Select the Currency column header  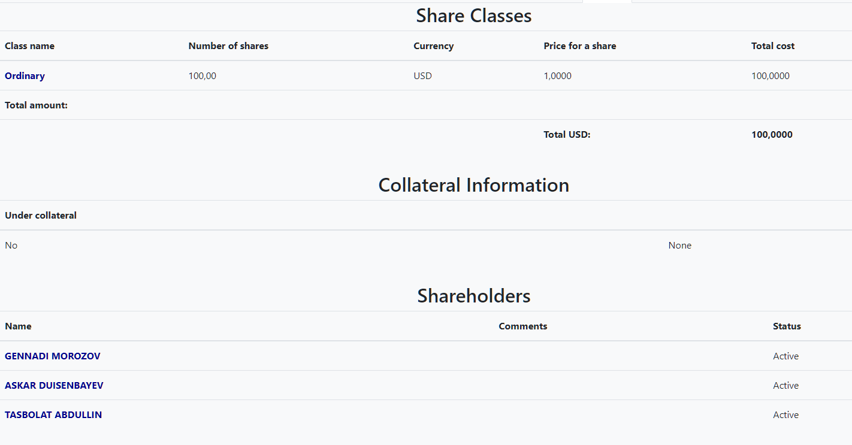pyautogui.click(x=433, y=46)
